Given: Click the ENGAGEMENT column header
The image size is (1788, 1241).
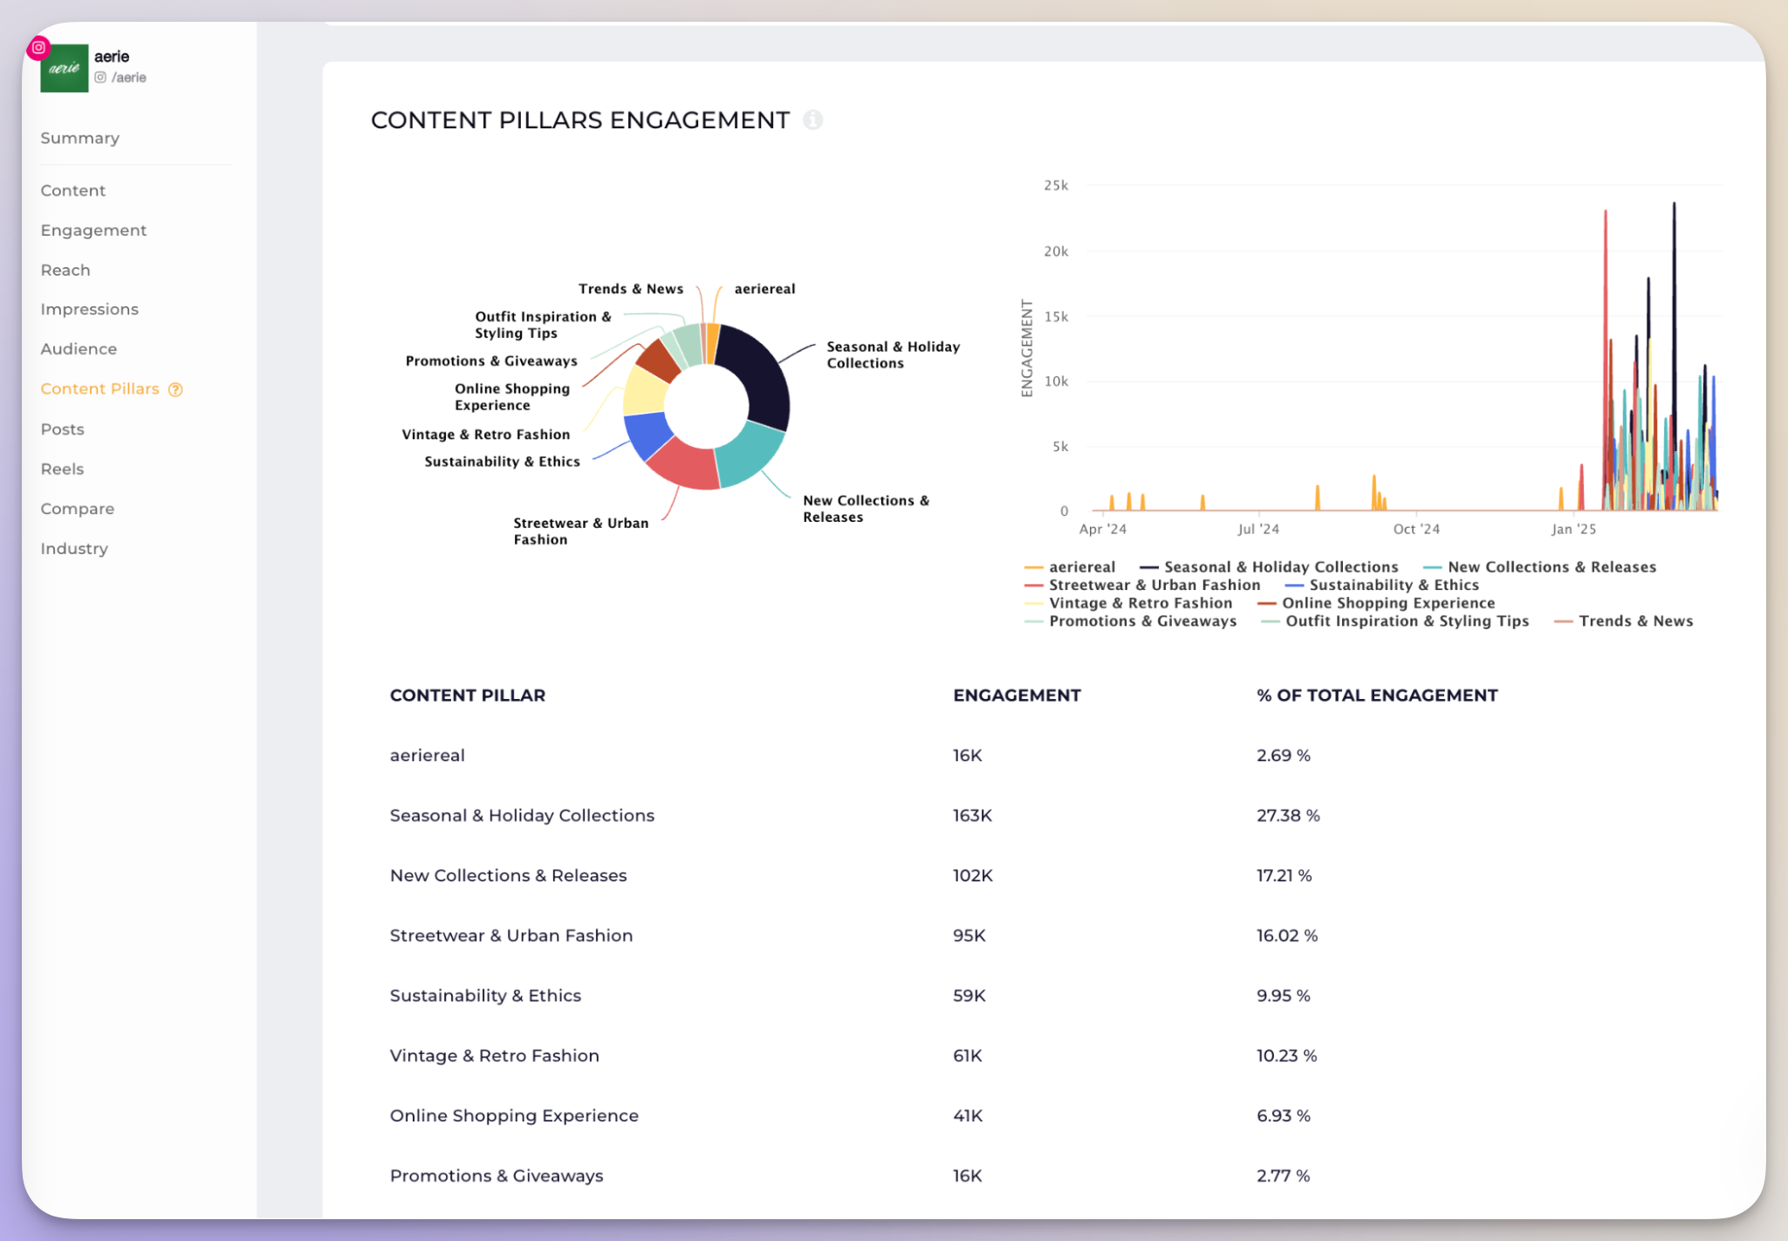Looking at the screenshot, I should click(1017, 696).
